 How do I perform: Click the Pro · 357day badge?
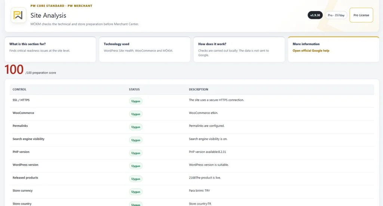336,15
